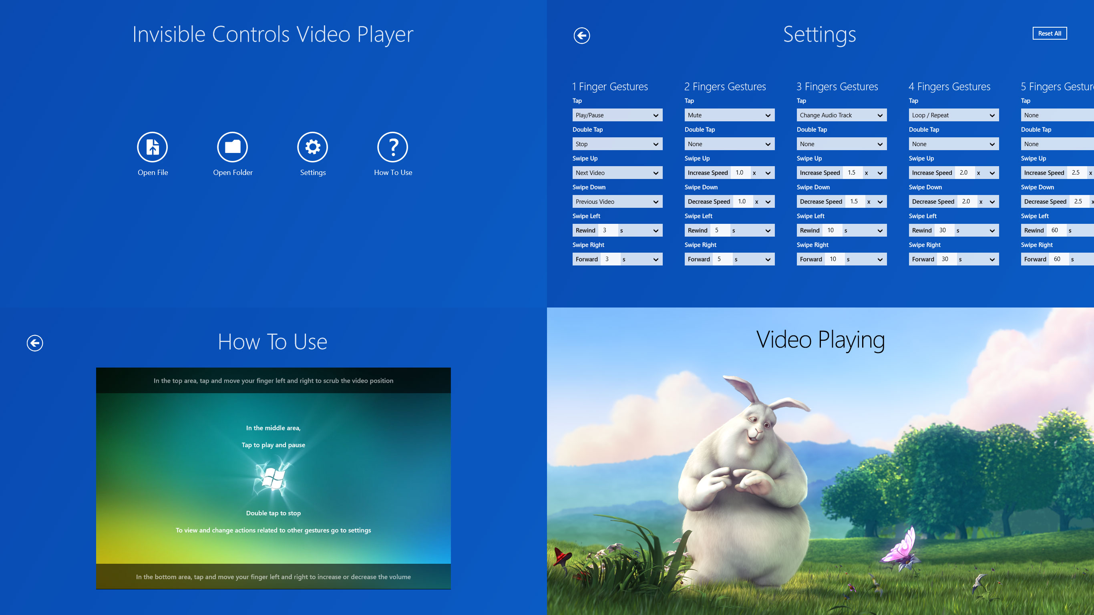The width and height of the screenshot is (1094, 615).
Task: Click the 'Tap to play and pause' text
Action: coord(273,445)
